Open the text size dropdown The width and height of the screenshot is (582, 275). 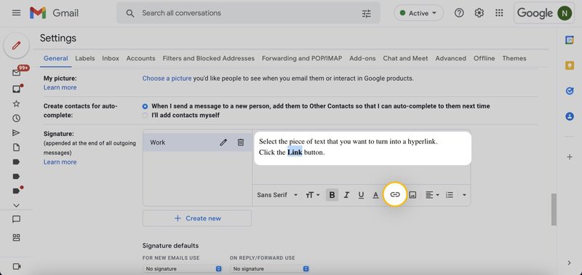click(313, 195)
